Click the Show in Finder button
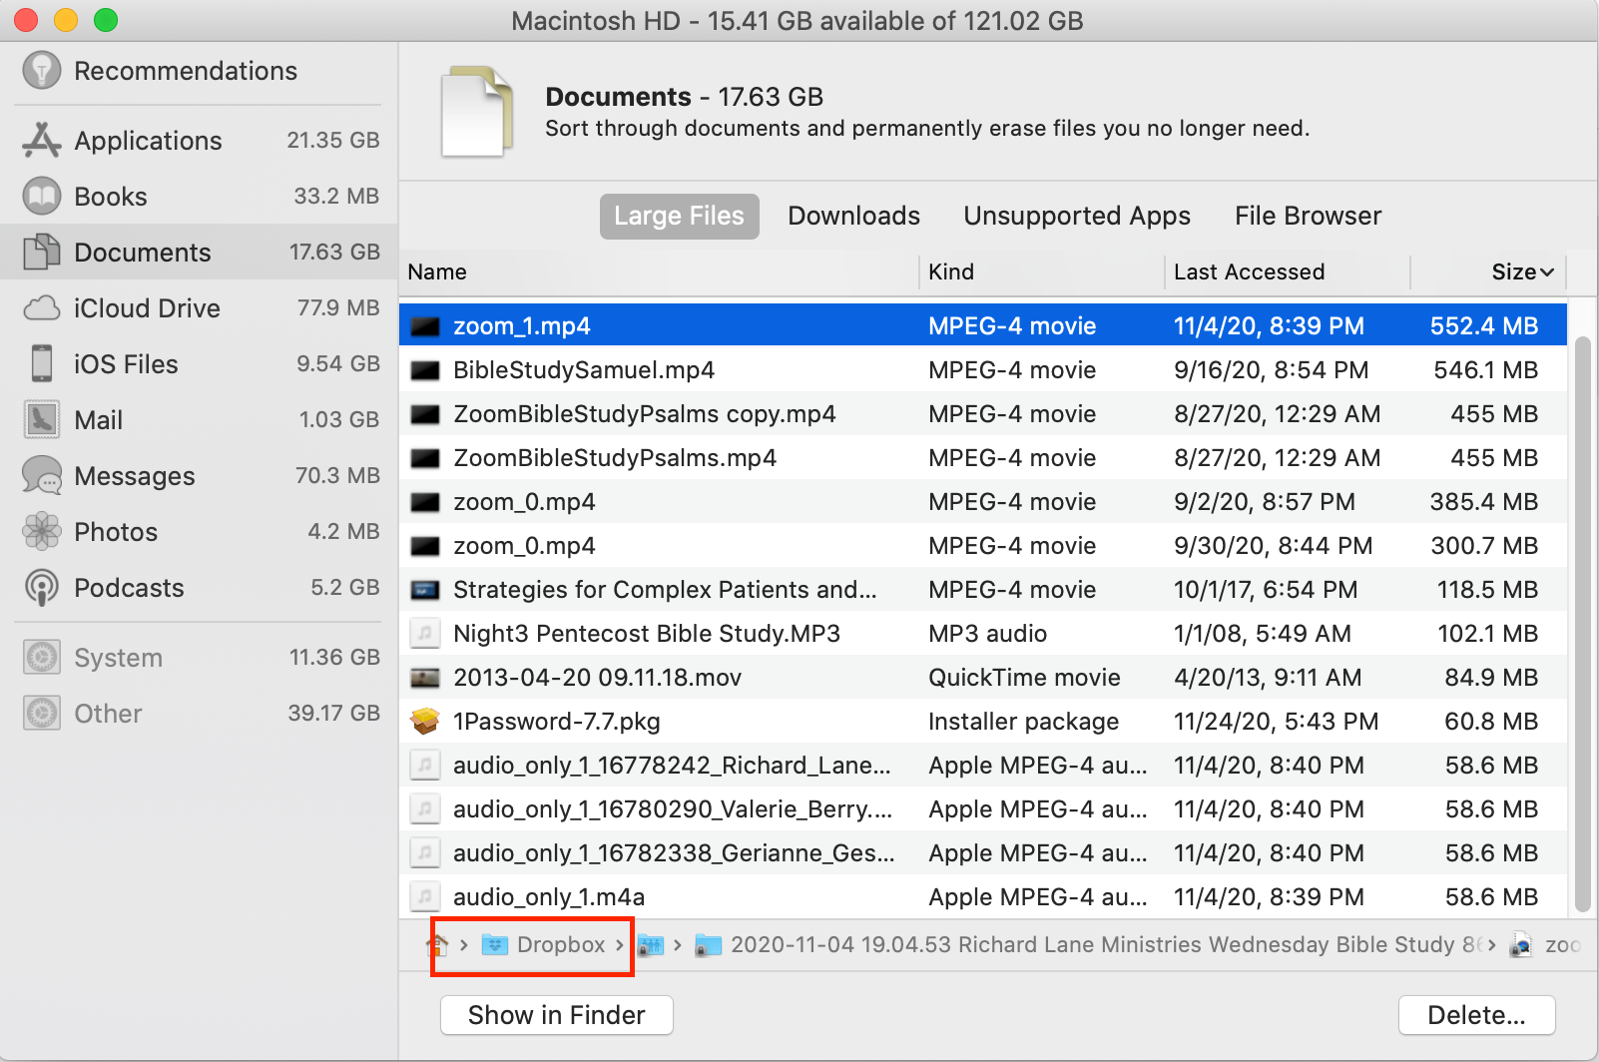 [556, 1015]
